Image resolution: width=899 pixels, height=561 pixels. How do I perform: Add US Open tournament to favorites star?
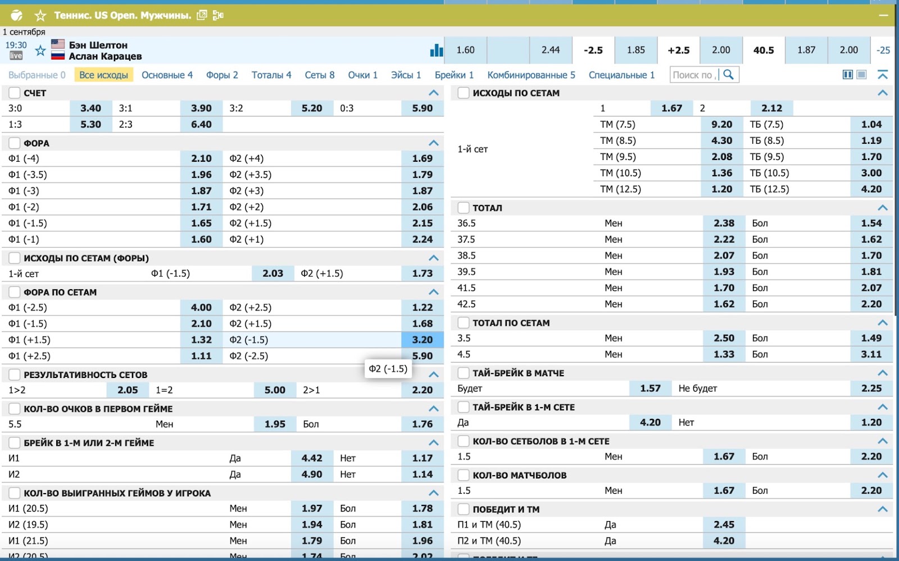[40, 16]
